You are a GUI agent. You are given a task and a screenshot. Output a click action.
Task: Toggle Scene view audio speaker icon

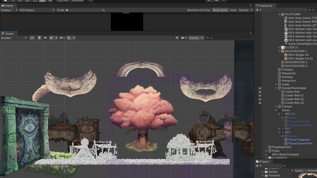(x=45, y=38)
